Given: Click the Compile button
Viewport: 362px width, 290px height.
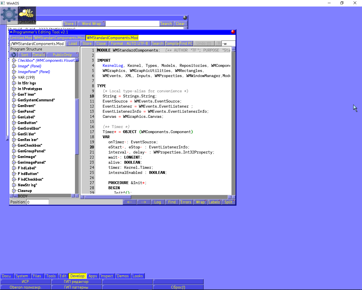Looking at the screenshot, I should click(172, 43).
